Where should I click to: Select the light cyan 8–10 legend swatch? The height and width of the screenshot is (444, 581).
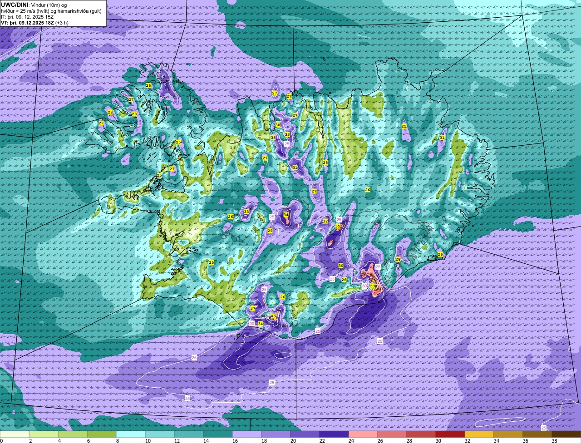tap(131, 434)
